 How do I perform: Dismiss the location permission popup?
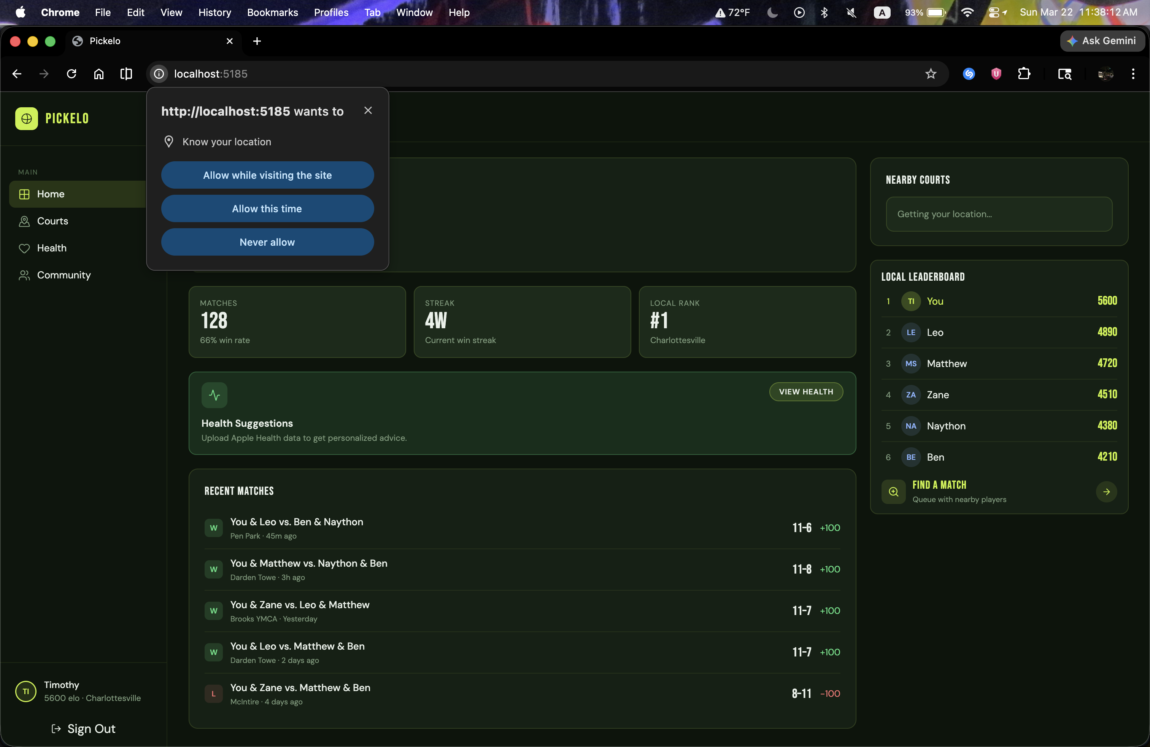[x=368, y=111]
